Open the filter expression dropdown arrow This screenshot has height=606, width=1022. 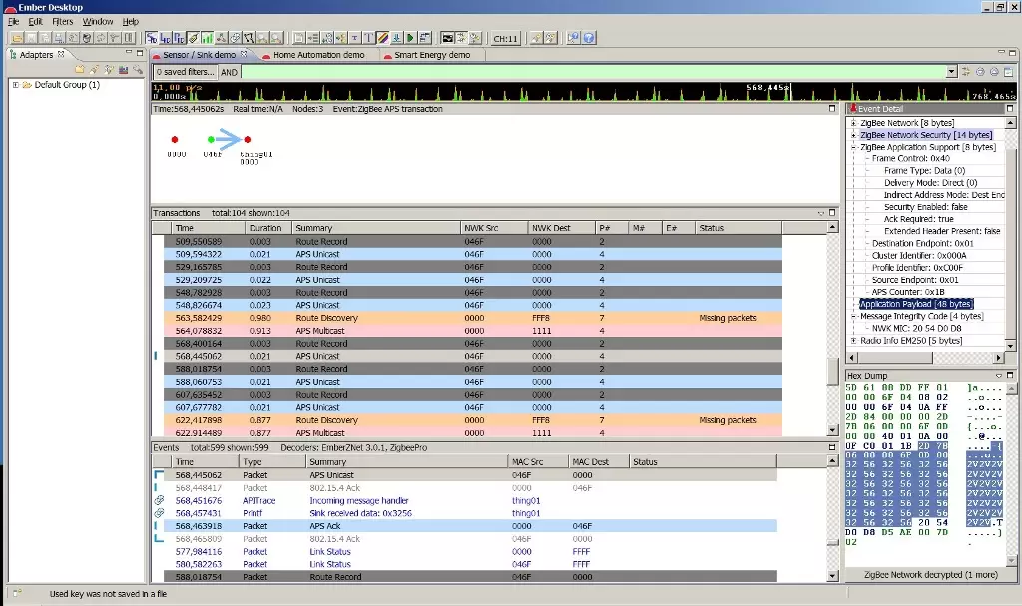[951, 72]
